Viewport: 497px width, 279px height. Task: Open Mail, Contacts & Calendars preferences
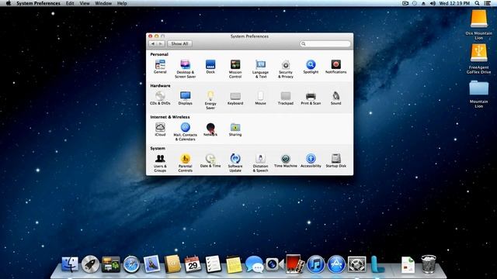[x=185, y=131]
